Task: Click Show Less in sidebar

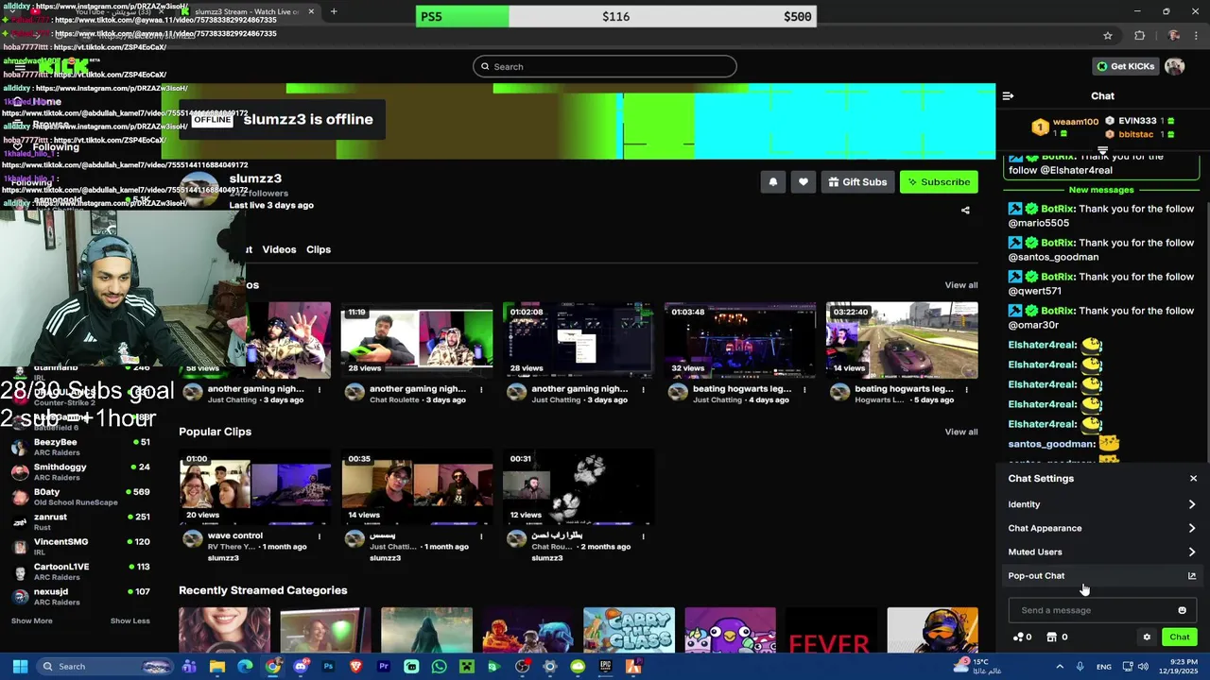Action: point(130,620)
